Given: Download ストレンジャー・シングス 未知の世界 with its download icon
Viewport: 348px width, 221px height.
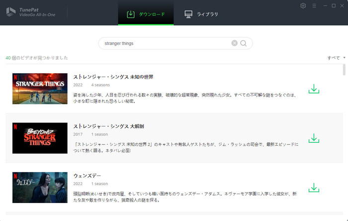Looking at the screenshot, I should (x=314, y=89).
